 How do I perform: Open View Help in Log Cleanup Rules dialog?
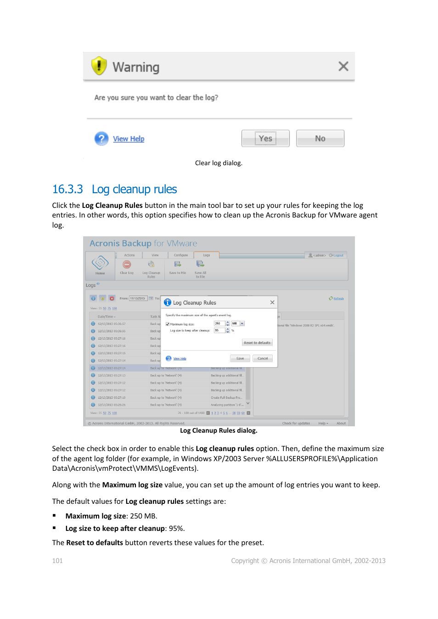click(180, 358)
